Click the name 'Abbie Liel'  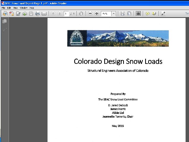(x=118, y=113)
